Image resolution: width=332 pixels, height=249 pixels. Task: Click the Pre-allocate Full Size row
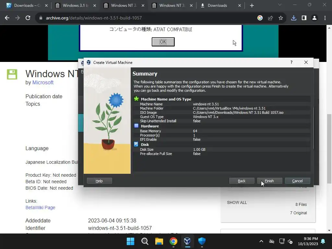(222, 153)
